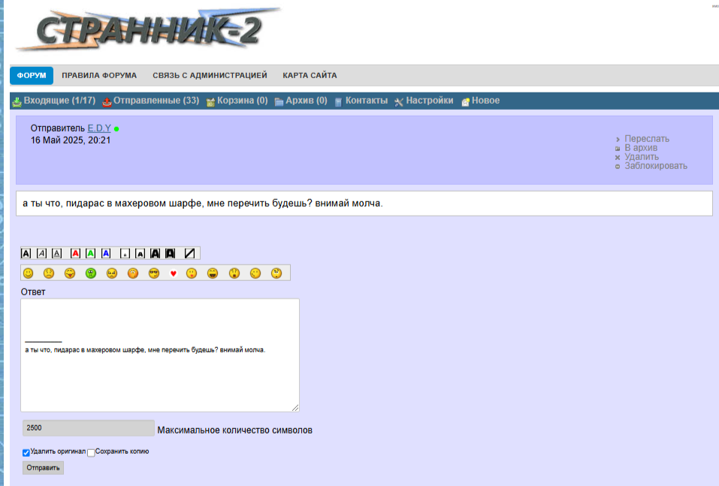Insert the sunglasses cool emoticon
The image size is (719, 486).
(x=154, y=273)
